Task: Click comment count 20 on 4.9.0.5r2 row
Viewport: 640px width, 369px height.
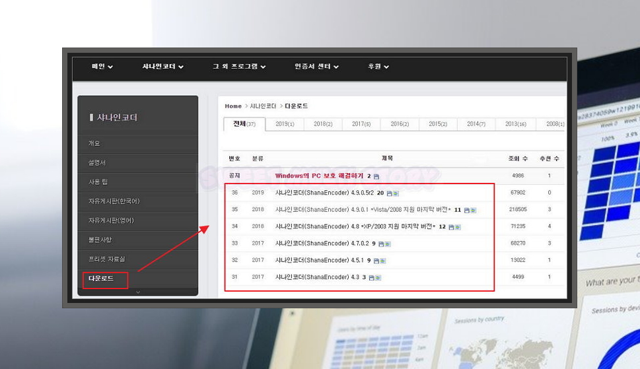Action: tap(380, 193)
